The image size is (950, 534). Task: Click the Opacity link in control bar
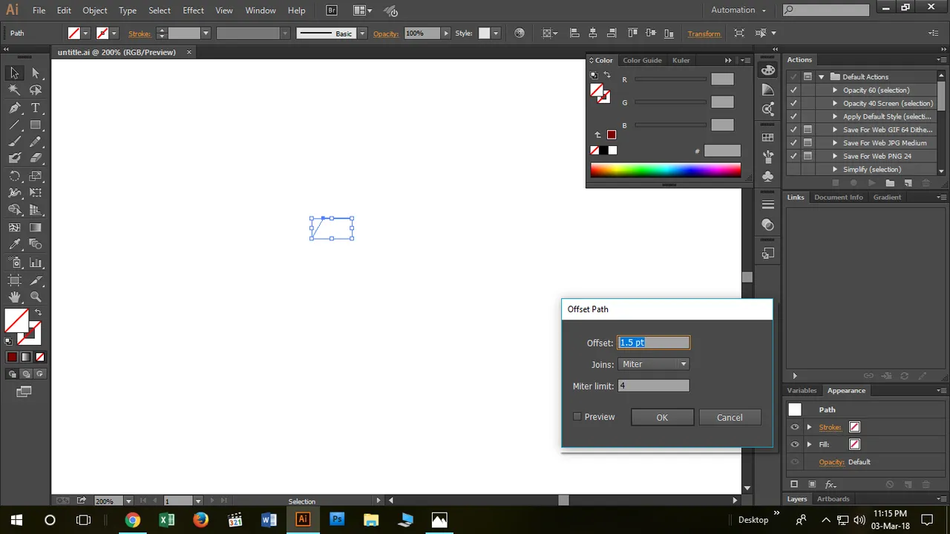386,33
